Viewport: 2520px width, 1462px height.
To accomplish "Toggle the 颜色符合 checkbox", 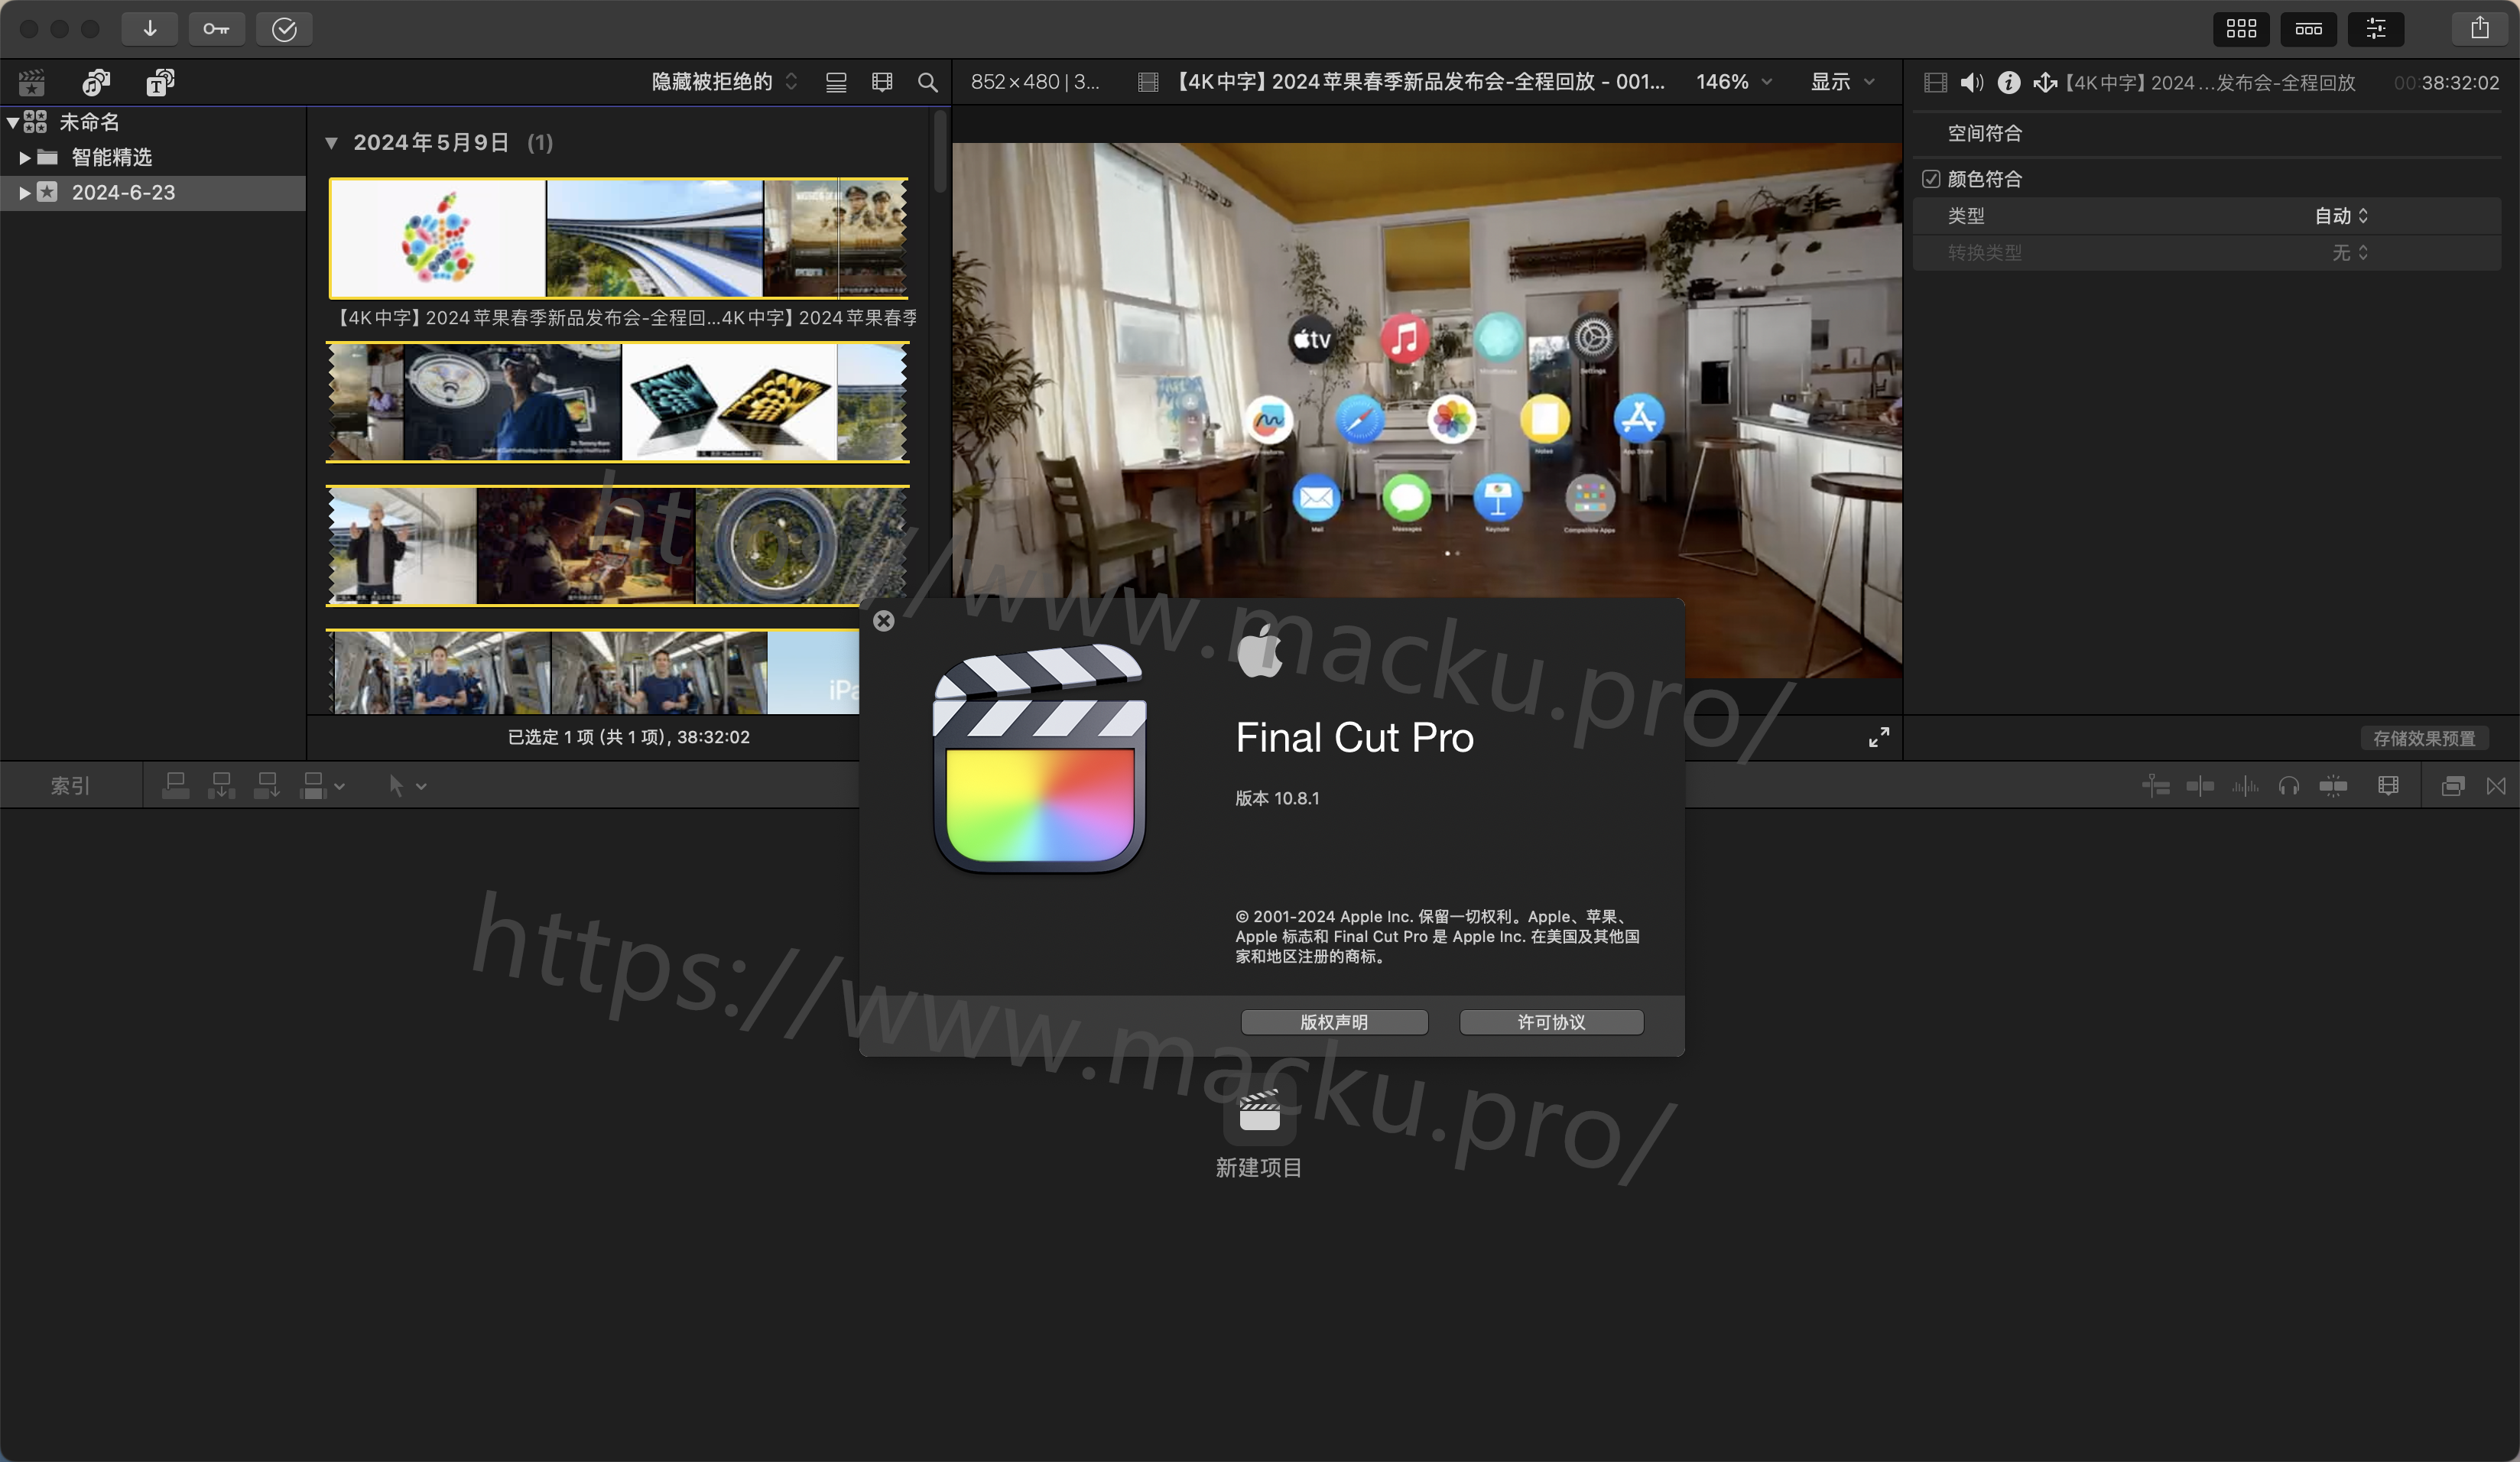I will [x=1931, y=179].
